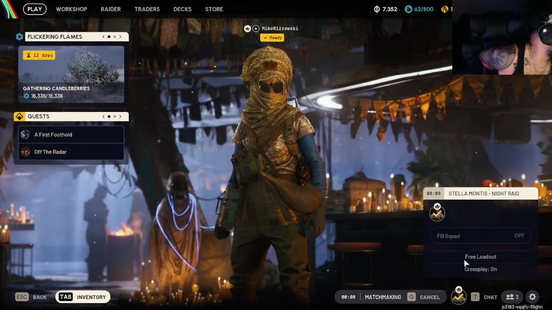Click the 16,336/16,336 progress counter
Viewport: 552px width, 310px height.
point(47,96)
